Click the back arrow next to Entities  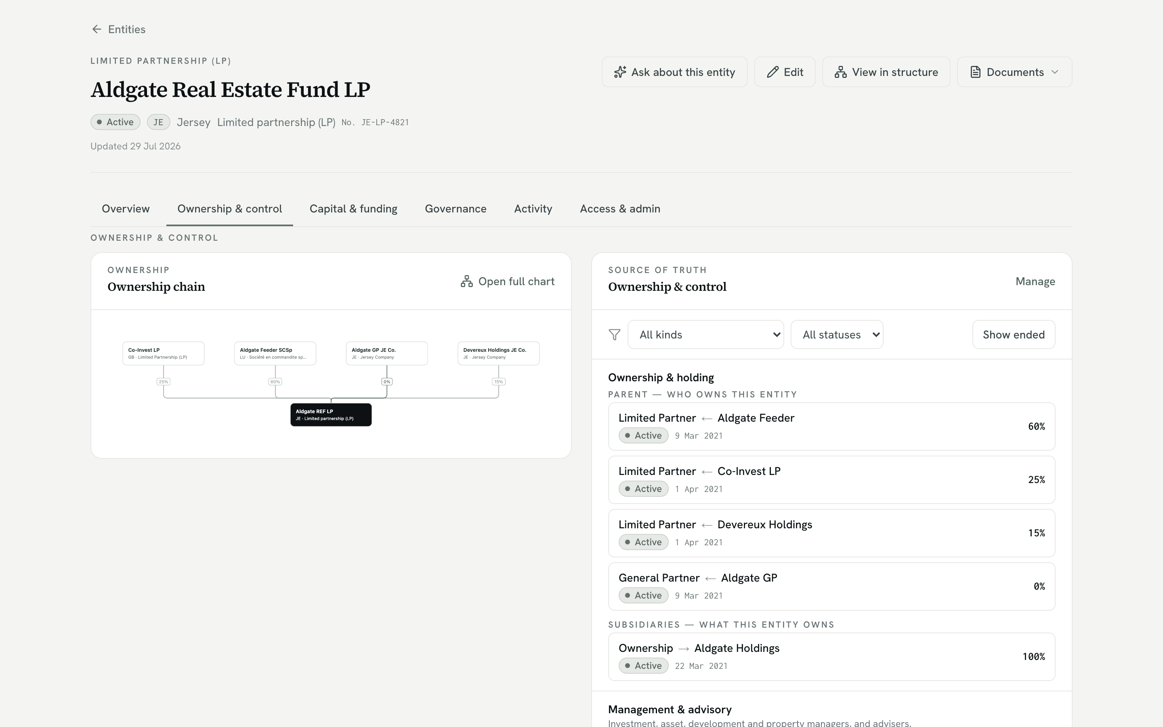tap(97, 29)
